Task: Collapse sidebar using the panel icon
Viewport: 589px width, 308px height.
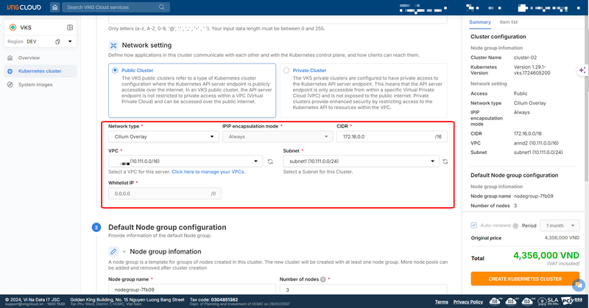Action: [70, 28]
